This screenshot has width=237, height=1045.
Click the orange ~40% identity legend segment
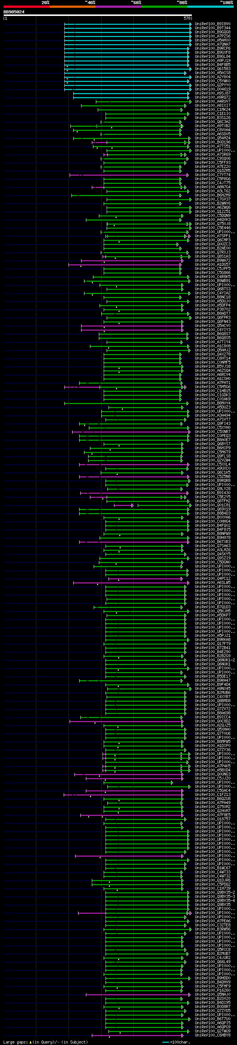point(73,7)
